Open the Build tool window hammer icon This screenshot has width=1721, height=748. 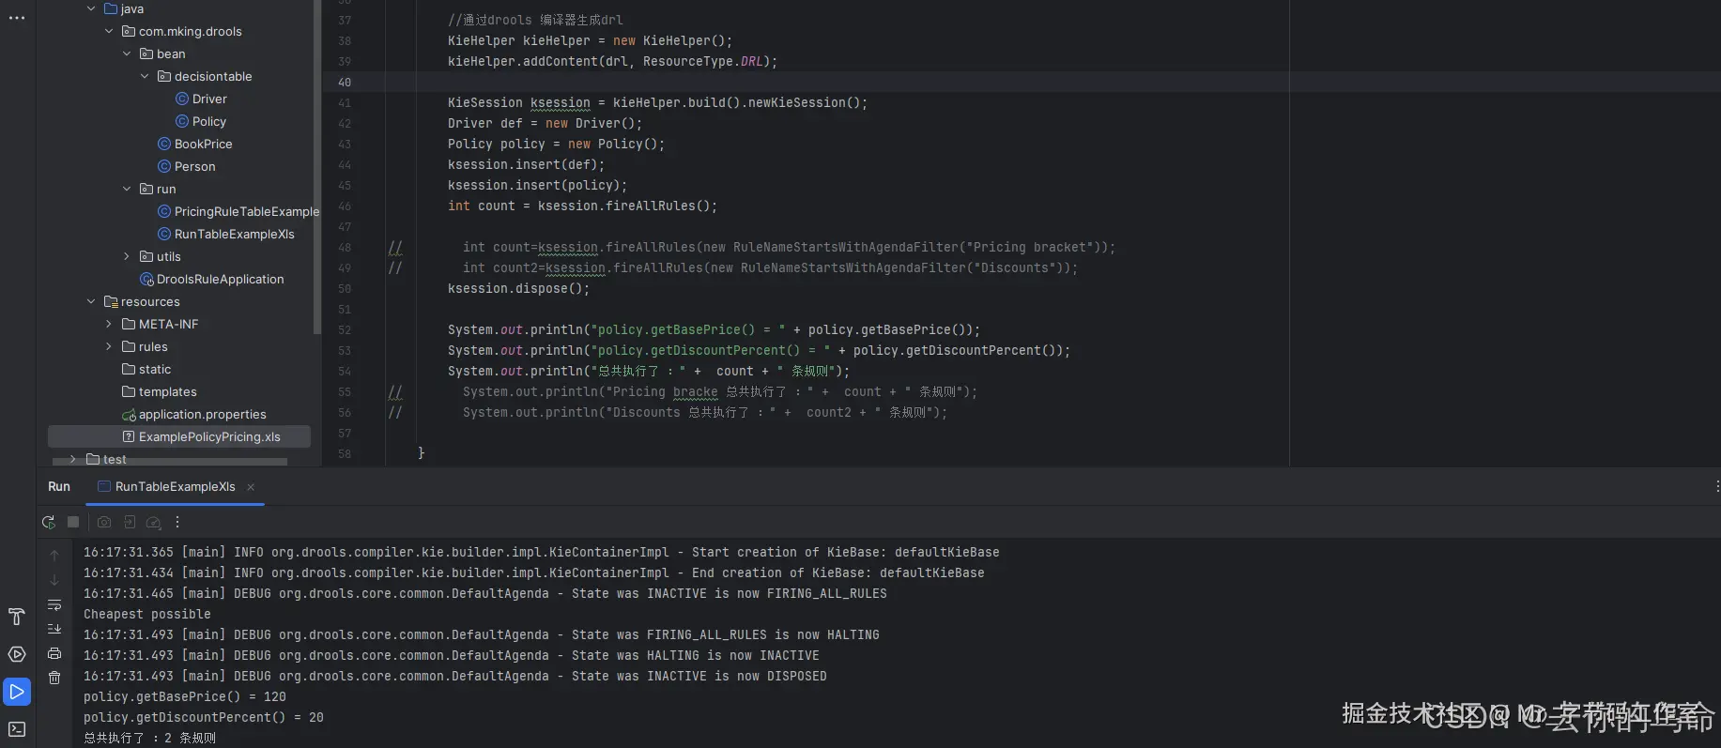click(x=17, y=617)
